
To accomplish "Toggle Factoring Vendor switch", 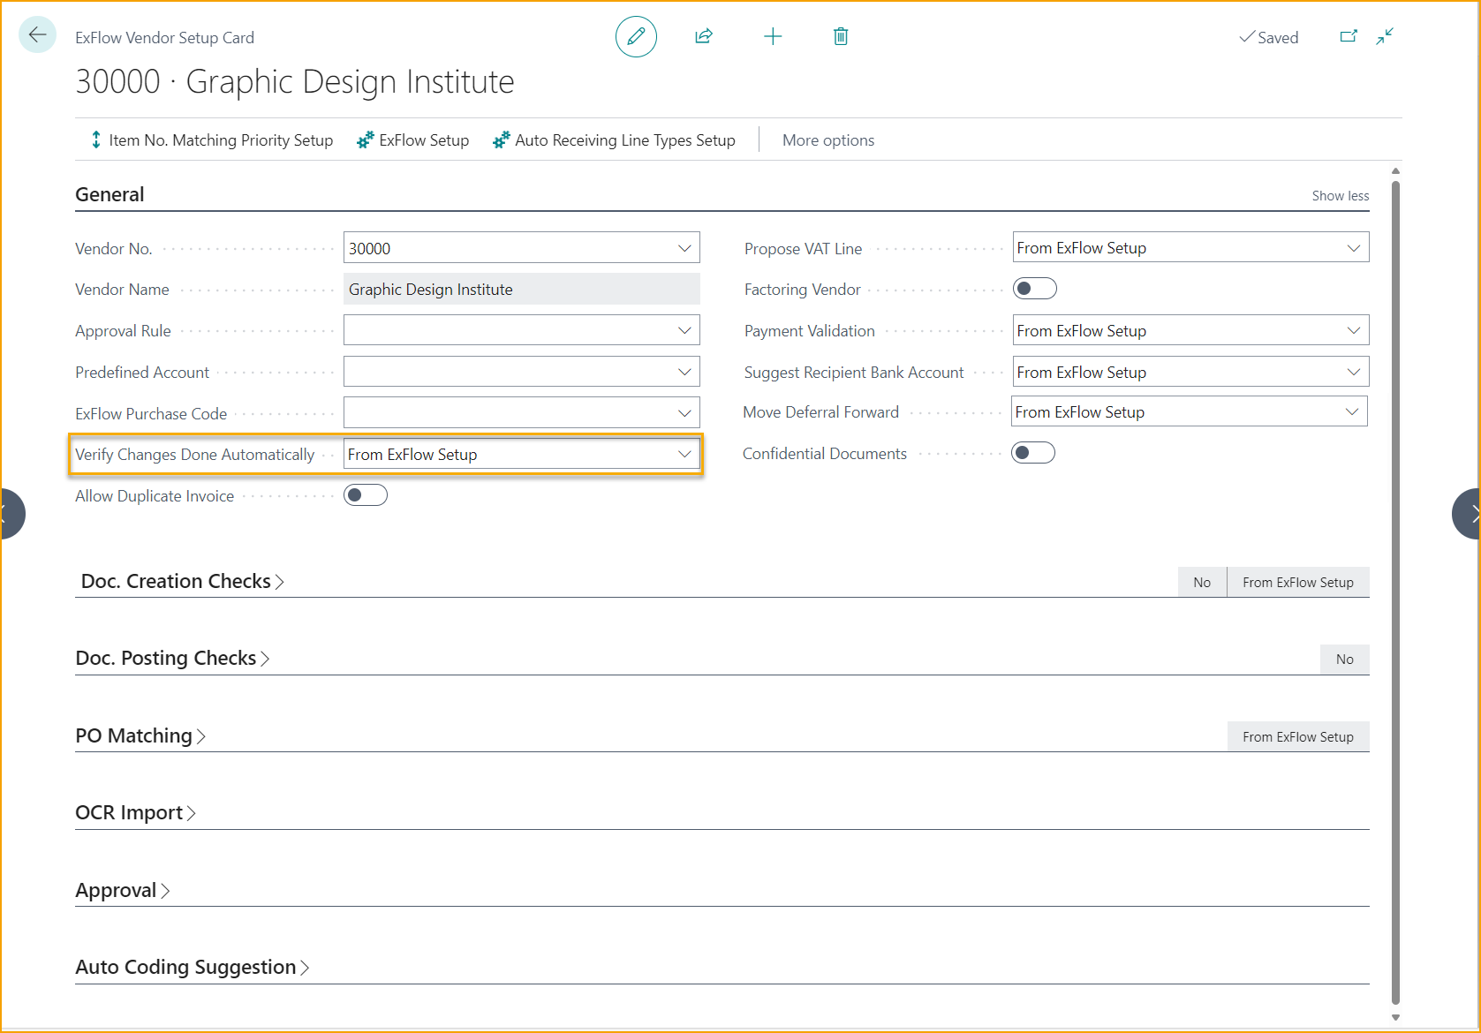I will click(1035, 289).
